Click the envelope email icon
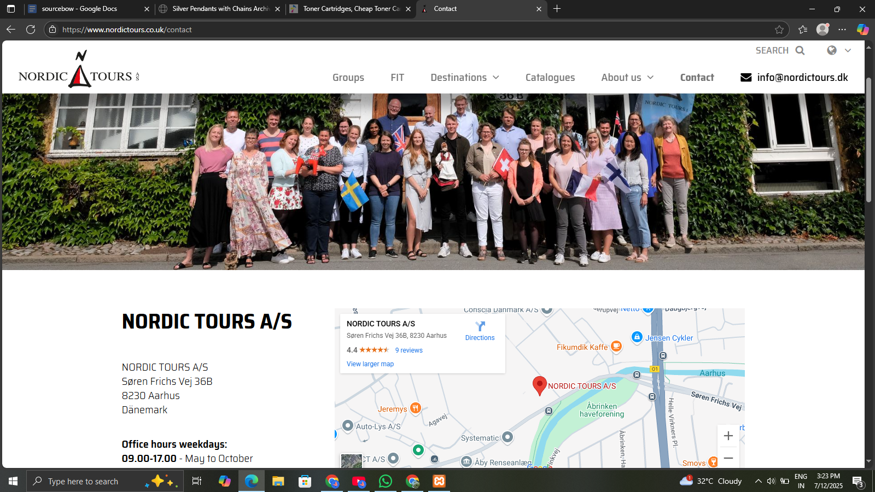The height and width of the screenshot is (492, 875). tap(746, 78)
